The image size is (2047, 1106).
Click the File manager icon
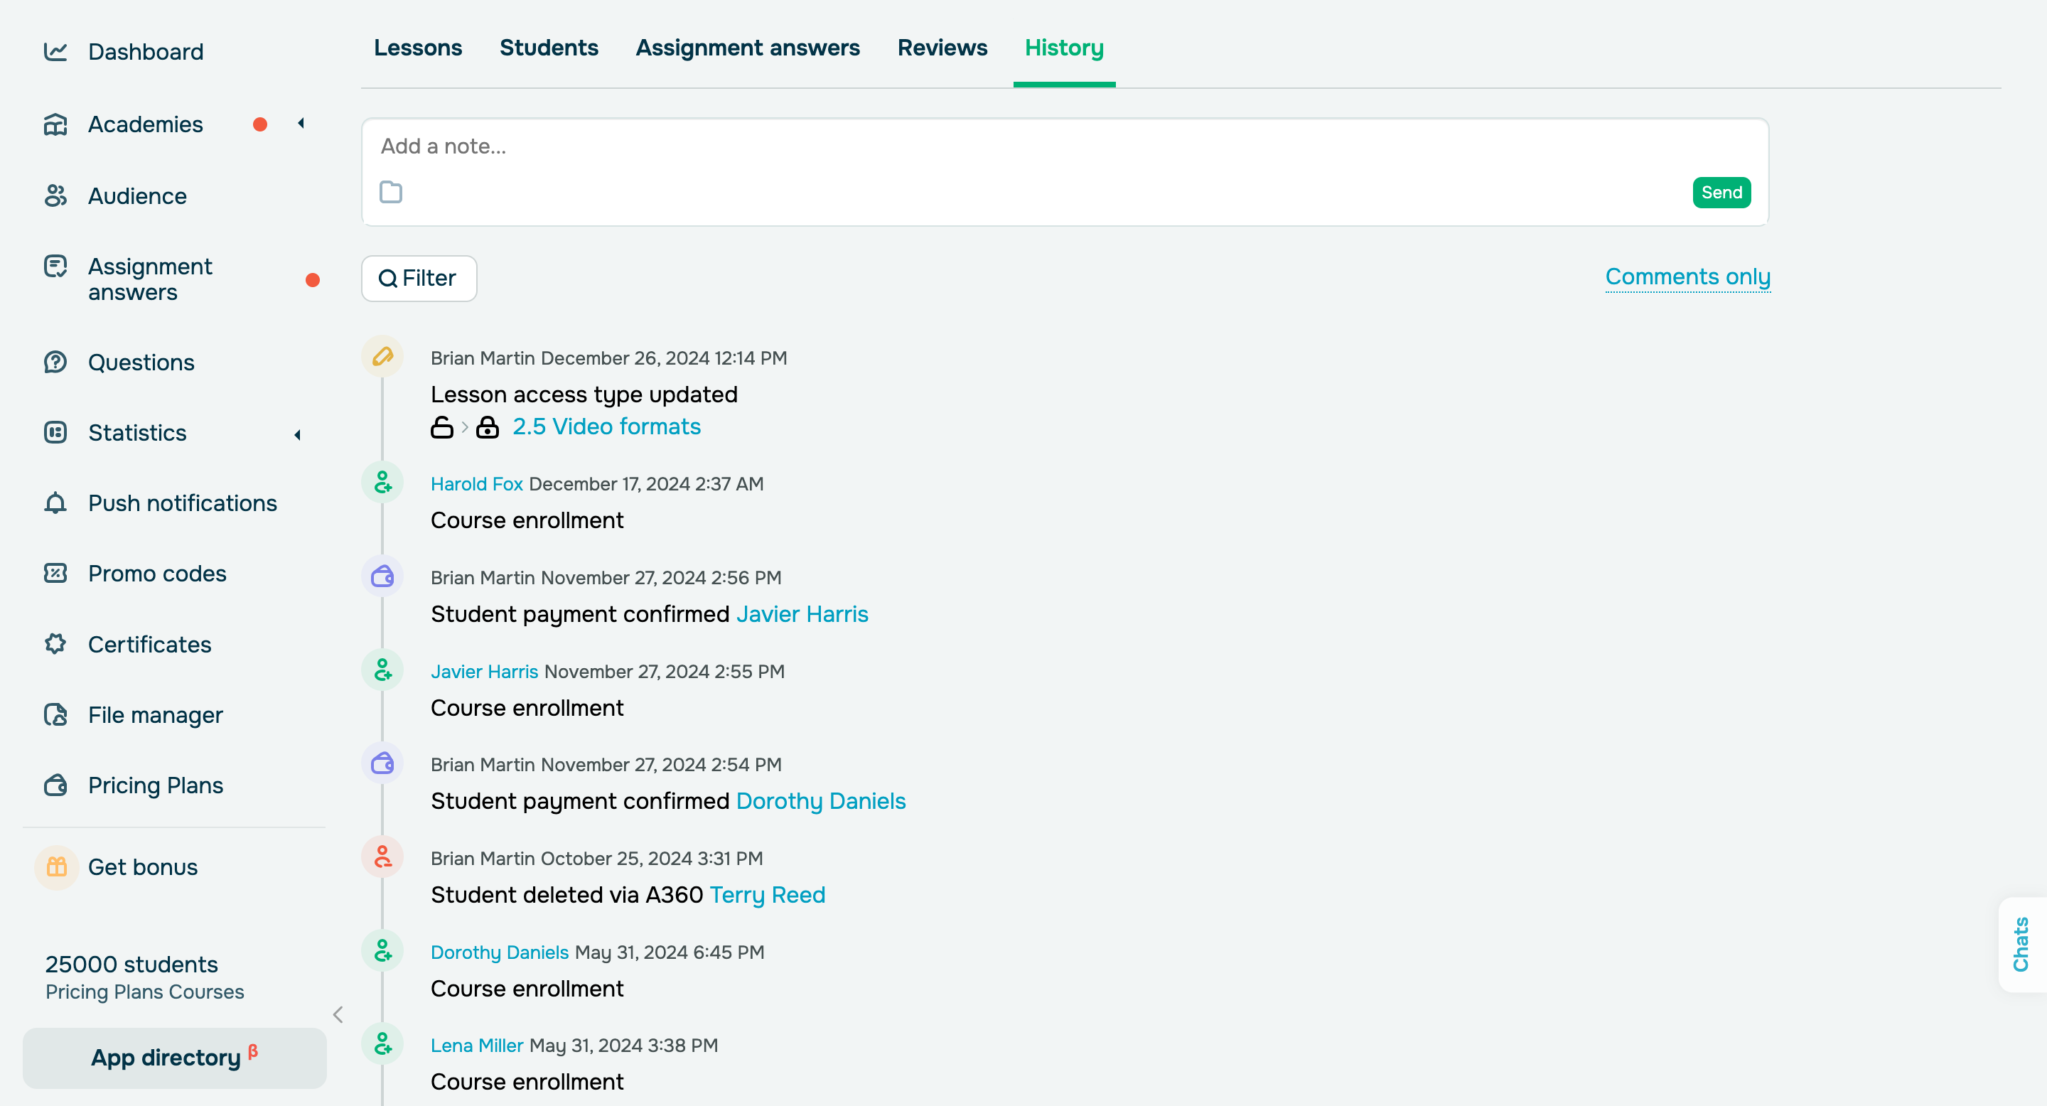[55, 714]
